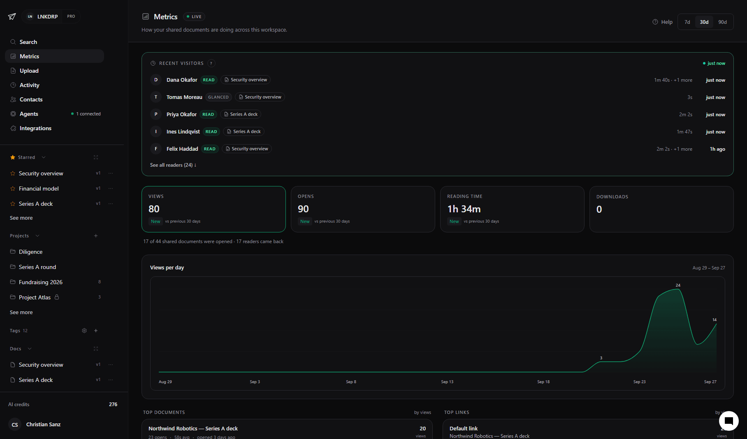Open more options for starred Series A deck
The height and width of the screenshot is (439, 747).
click(111, 204)
